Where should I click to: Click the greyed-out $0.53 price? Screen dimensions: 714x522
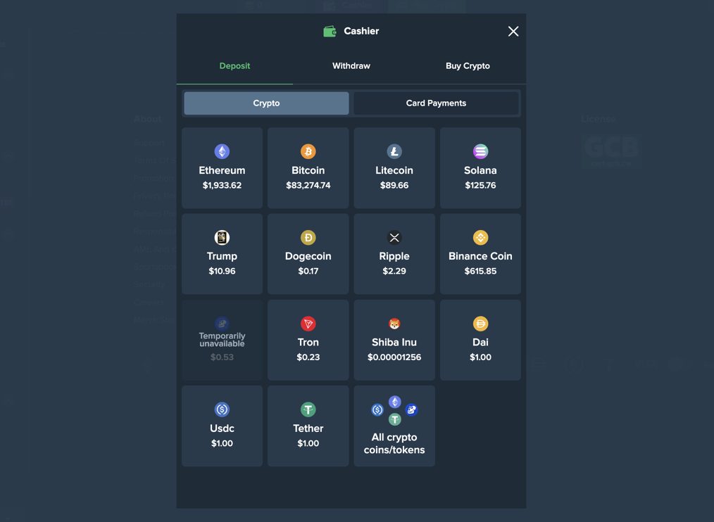click(x=222, y=357)
